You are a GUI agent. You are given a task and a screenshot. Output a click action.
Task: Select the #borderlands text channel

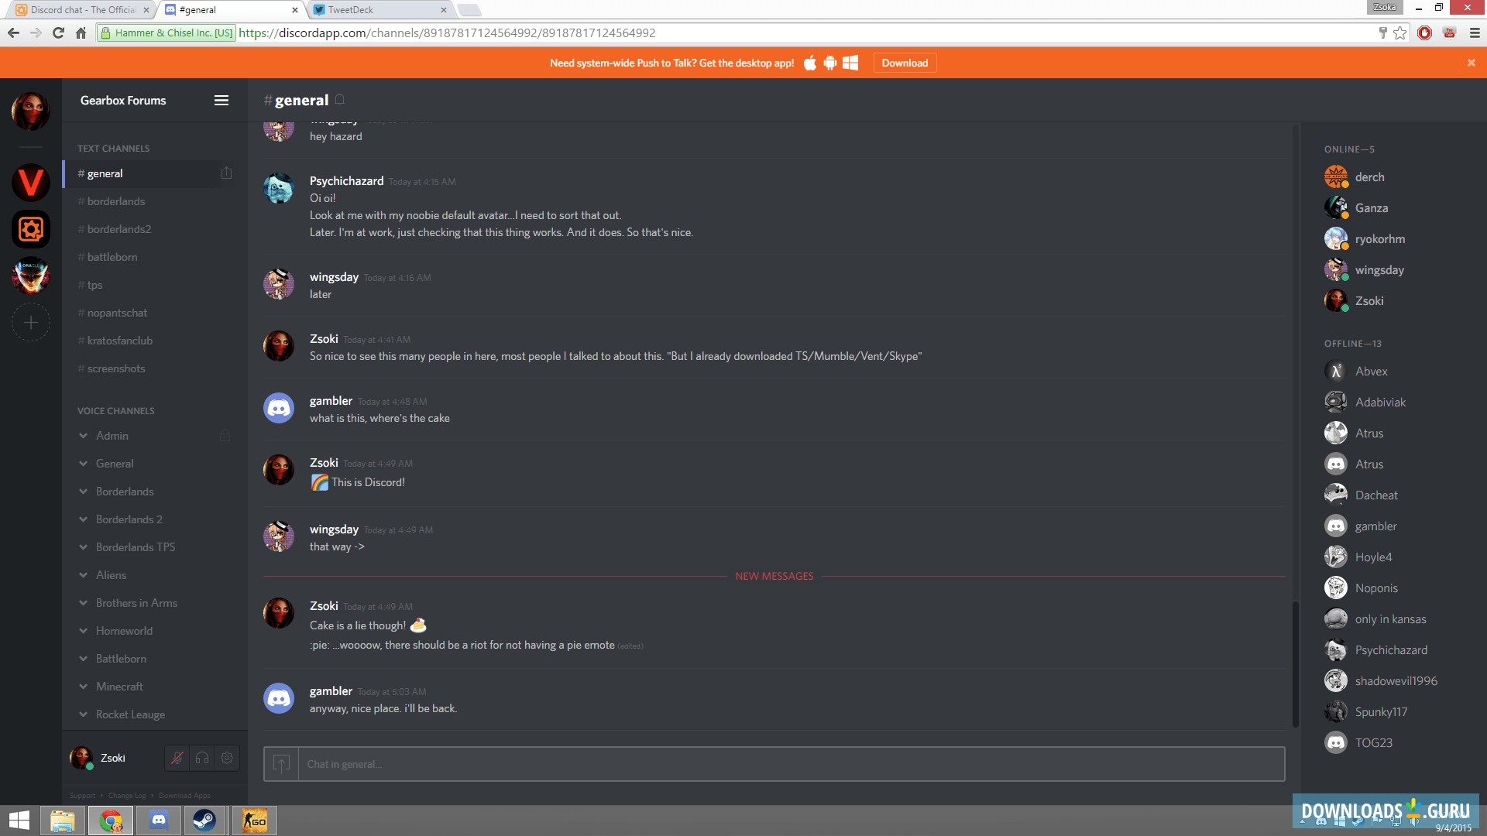pyautogui.click(x=115, y=201)
